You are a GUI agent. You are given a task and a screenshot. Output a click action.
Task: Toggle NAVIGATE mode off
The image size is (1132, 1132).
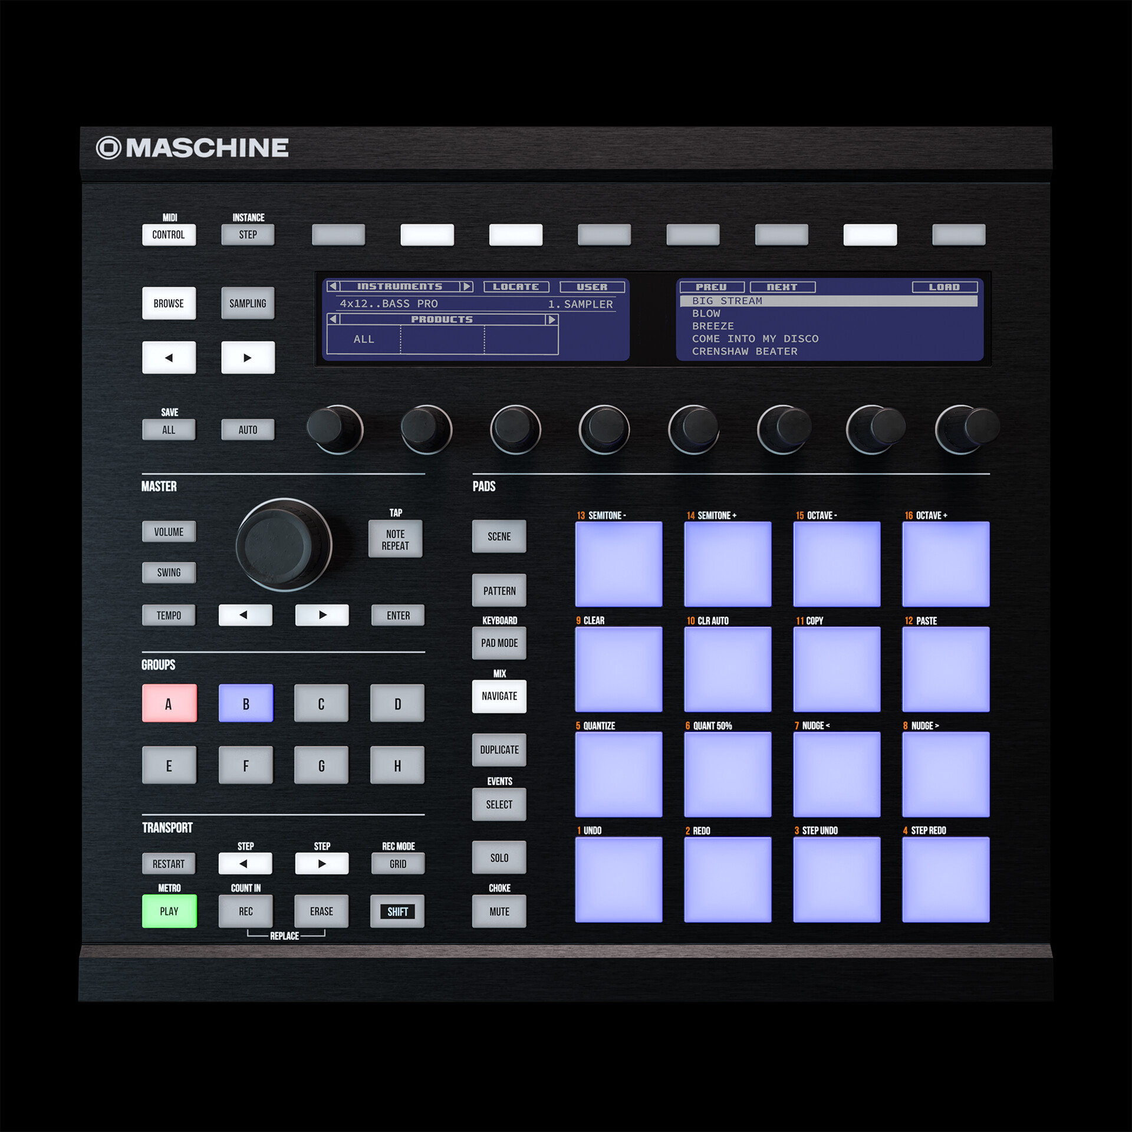pos(499,696)
